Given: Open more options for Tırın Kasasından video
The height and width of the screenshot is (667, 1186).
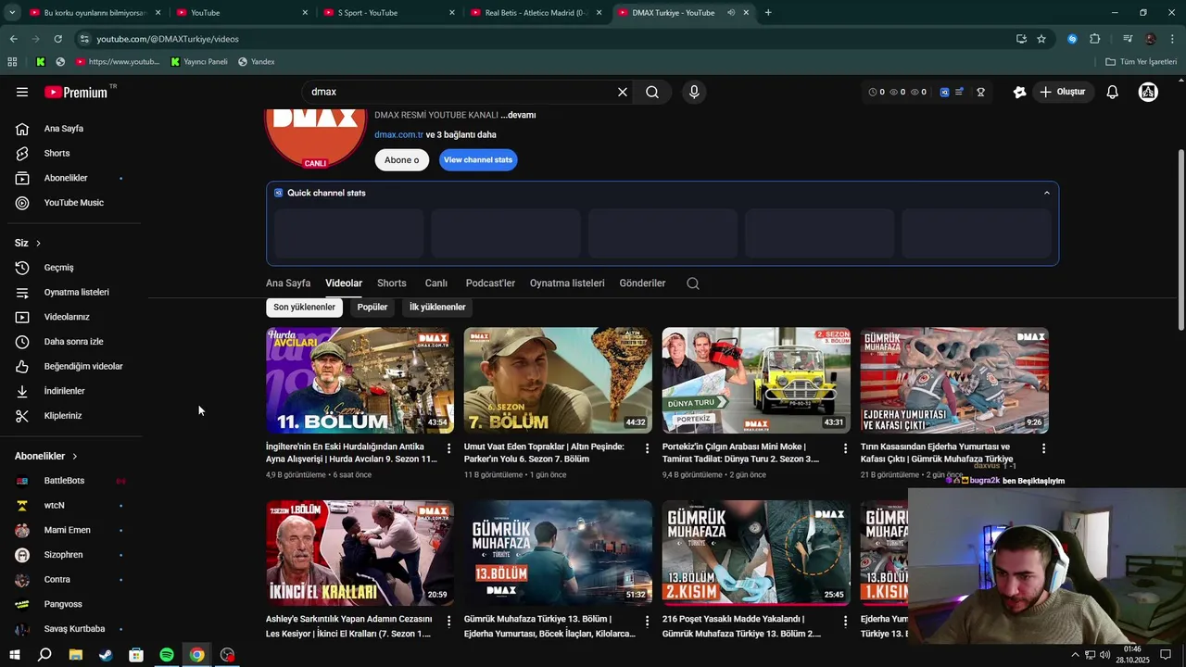Looking at the screenshot, I should [1043, 448].
